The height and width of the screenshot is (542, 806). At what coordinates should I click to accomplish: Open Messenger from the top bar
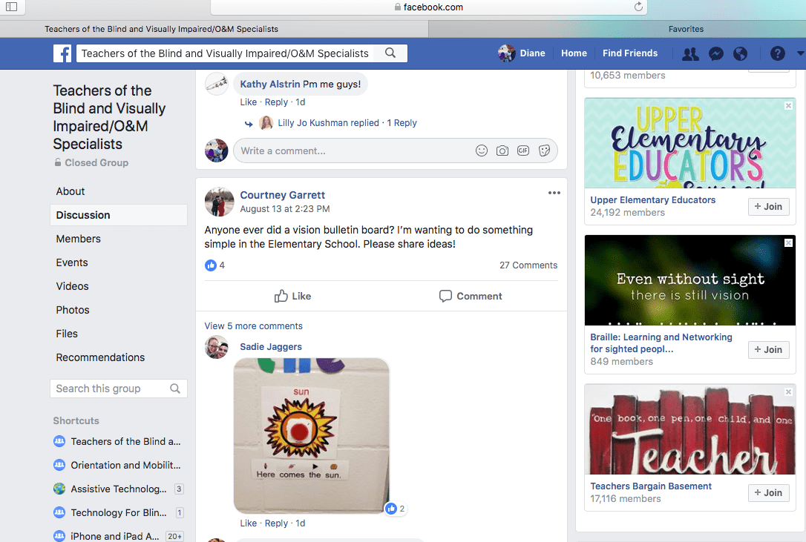[715, 53]
